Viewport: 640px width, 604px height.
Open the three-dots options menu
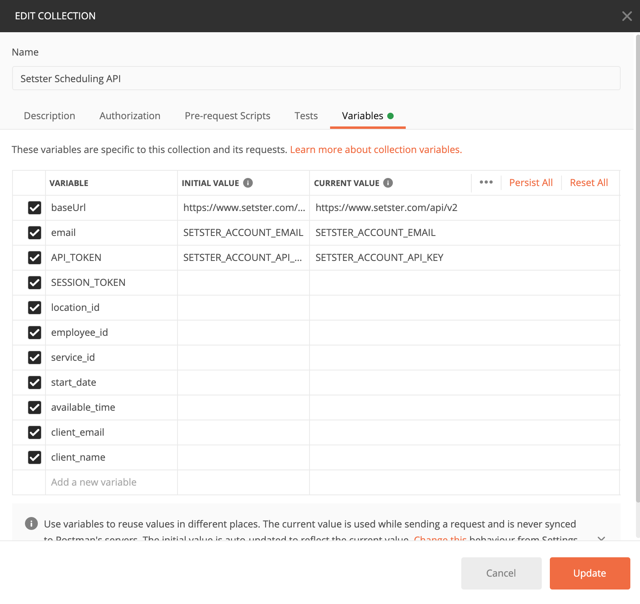coord(486,182)
